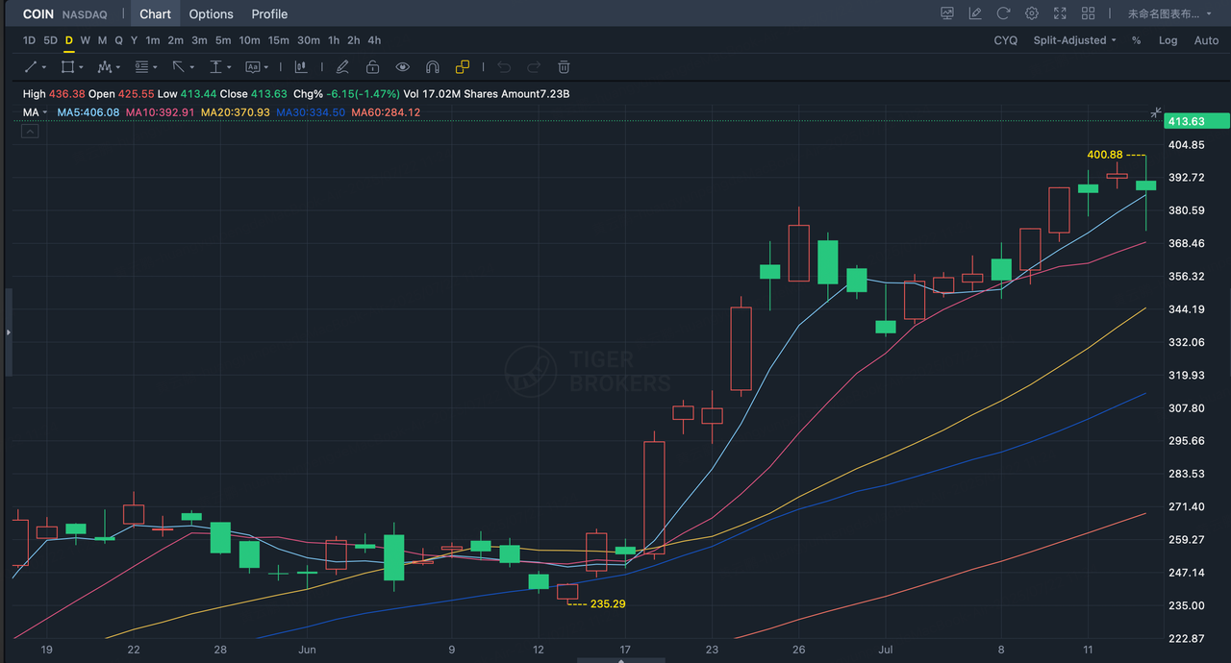Select the arrow pointer annotation tool
Screen dimensions: 1231x663
[178, 67]
